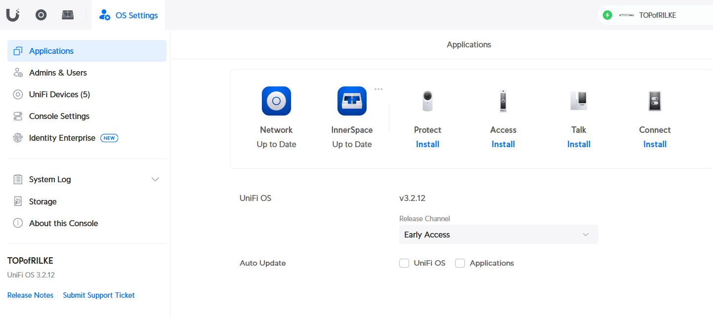The image size is (713, 318).
Task: Click the About this Console info icon
Action: point(18,223)
